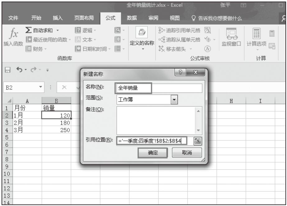The height and width of the screenshot is (206, 287).
Task: Expand the AutoSum dropdown arrow
Action: click(x=58, y=30)
